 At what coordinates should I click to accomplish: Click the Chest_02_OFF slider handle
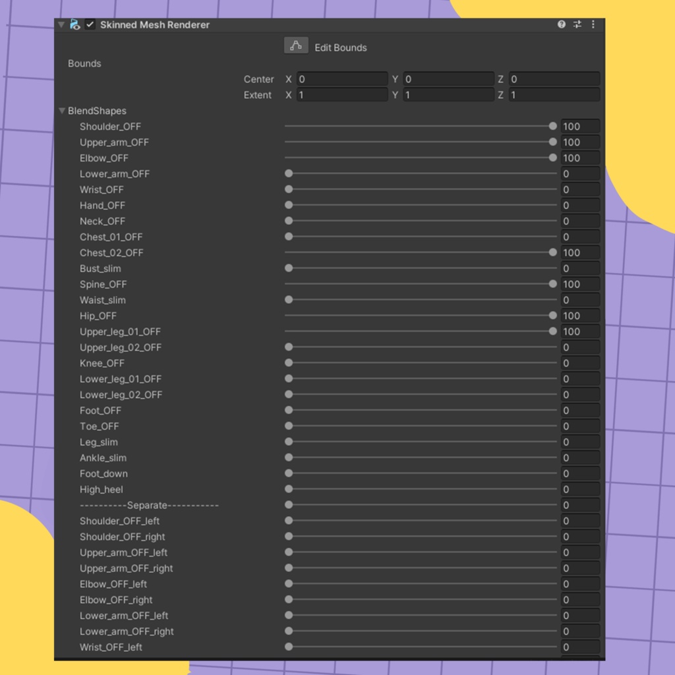553,252
